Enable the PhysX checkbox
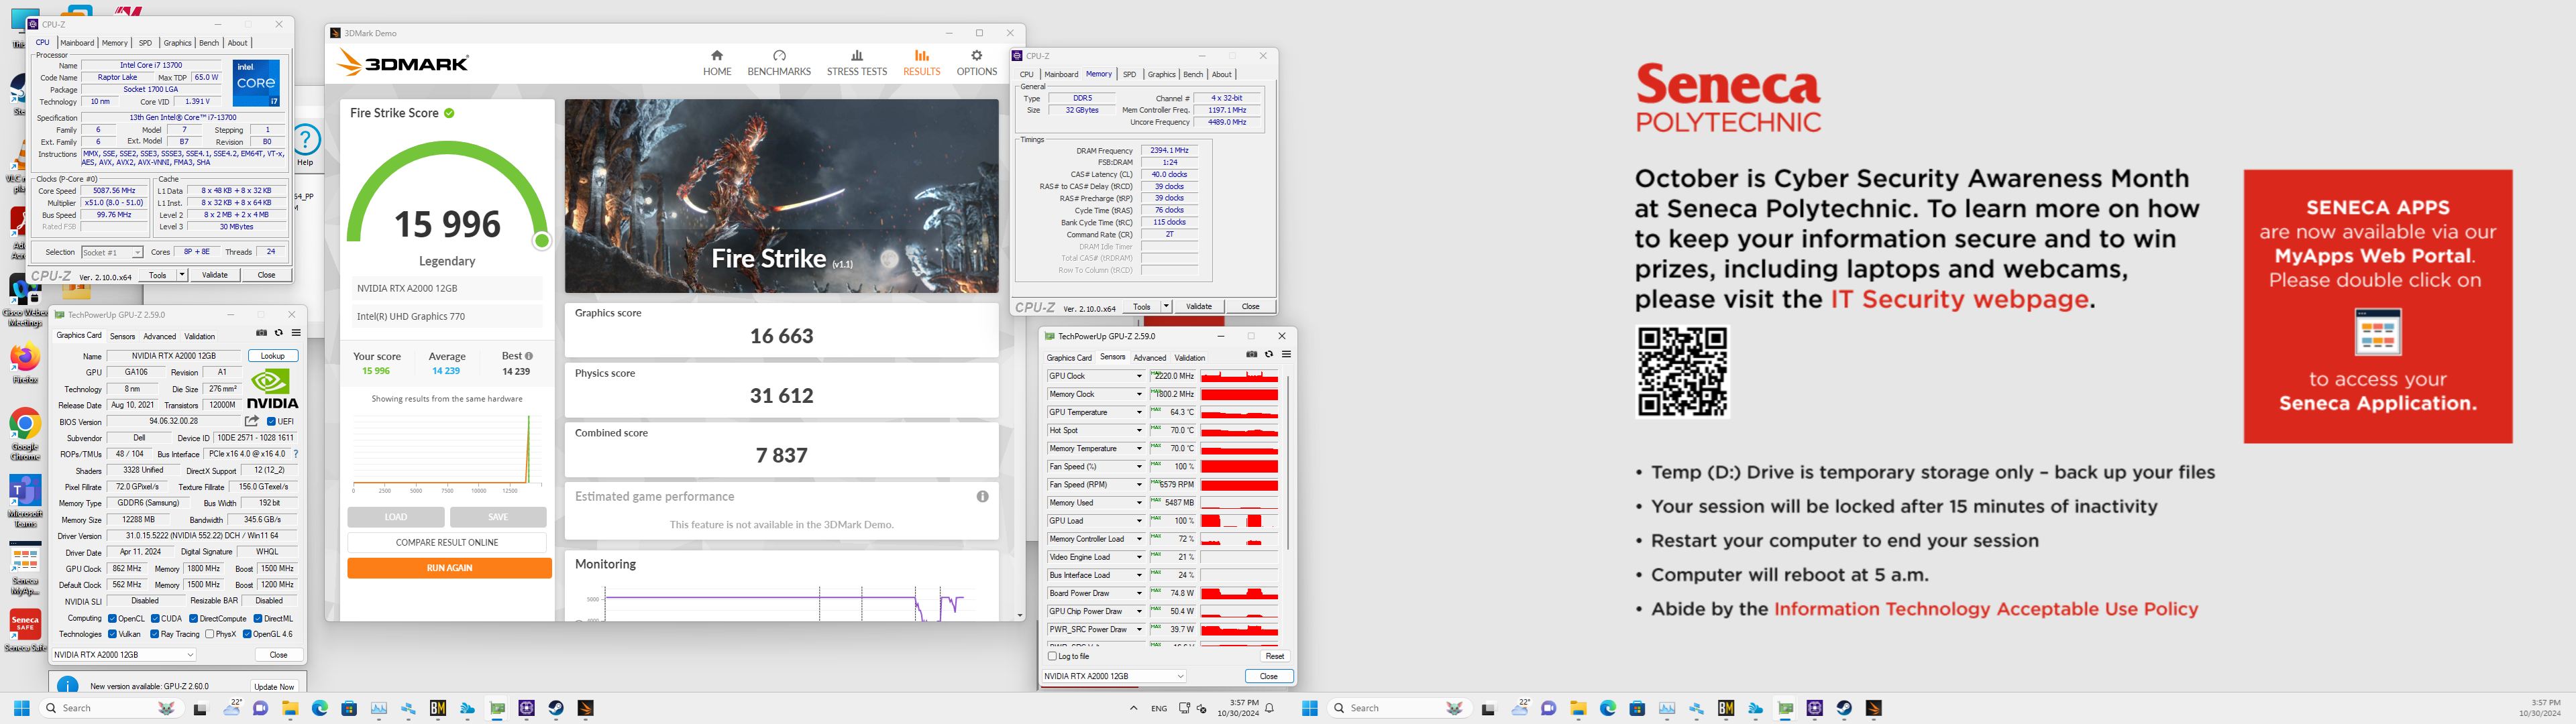Viewport: 2576px width, 724px height. coord(209,634)
